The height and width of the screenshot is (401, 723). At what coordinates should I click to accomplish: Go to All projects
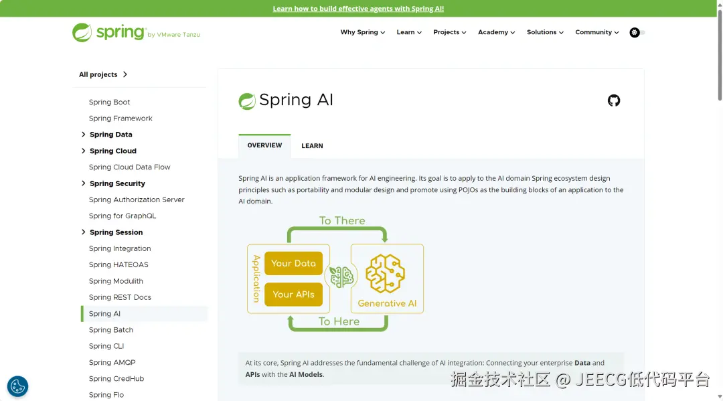tap(103, 74)
